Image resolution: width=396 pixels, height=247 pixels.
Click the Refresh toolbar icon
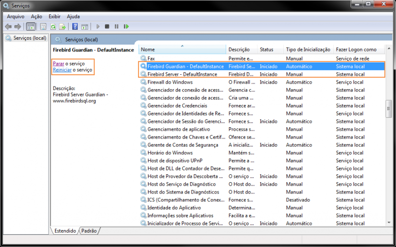(x=53, y=27)
